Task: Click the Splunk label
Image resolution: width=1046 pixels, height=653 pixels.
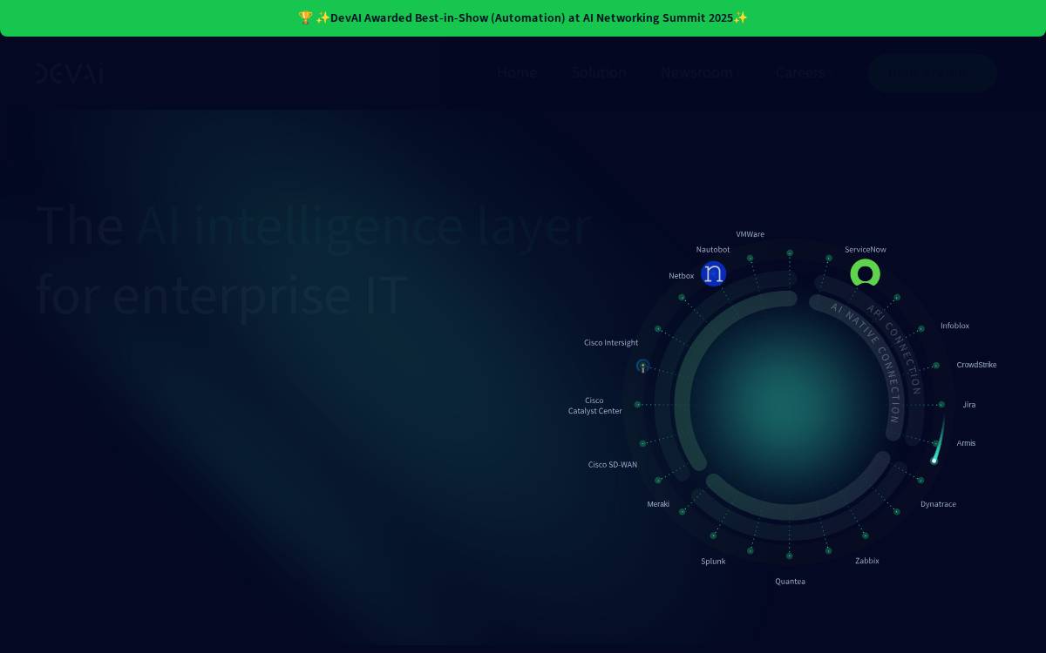Action: 713,562
